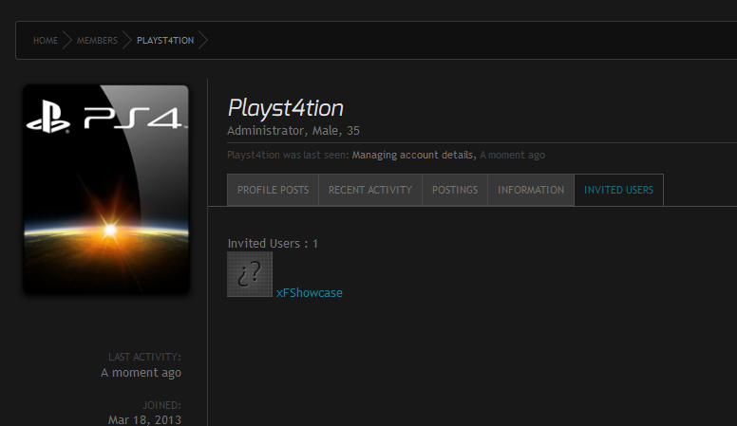This screenshot has height=426, width=737.
Task: Click the 'Mar 18, 2013' joined date
Action: [x=144, y=419]
